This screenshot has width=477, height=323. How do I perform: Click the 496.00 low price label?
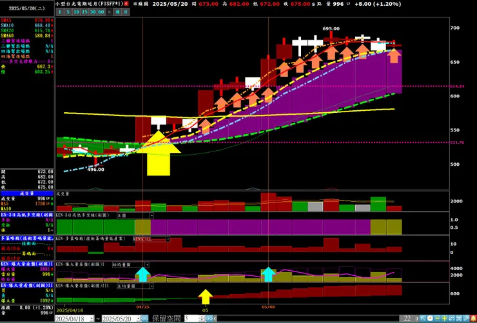click(x=95, y=170)
